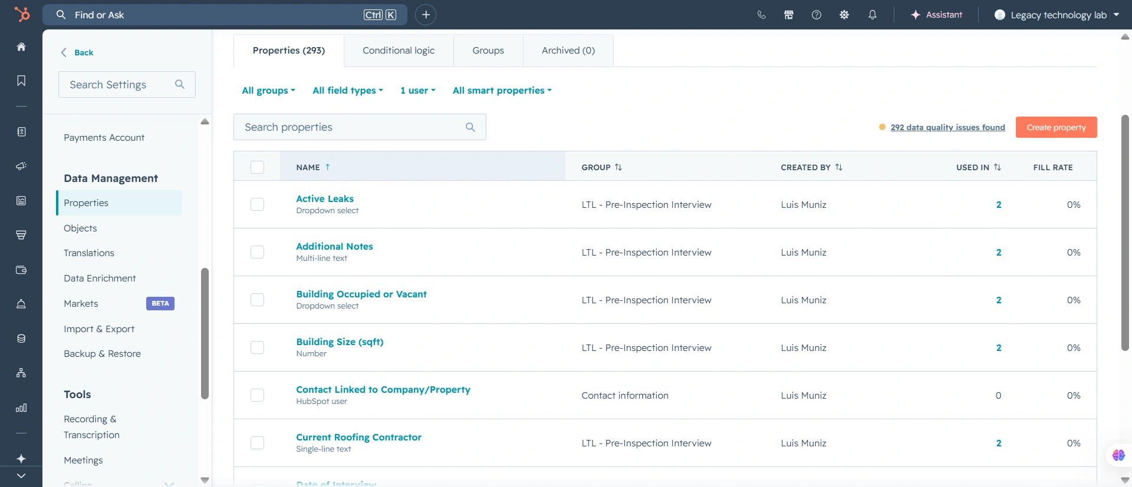Toggle the select-all checkbox in table header
Image resolution: width=1132 pixels, height=487 pixels.
pyautogui.click(x=257, y=167)
